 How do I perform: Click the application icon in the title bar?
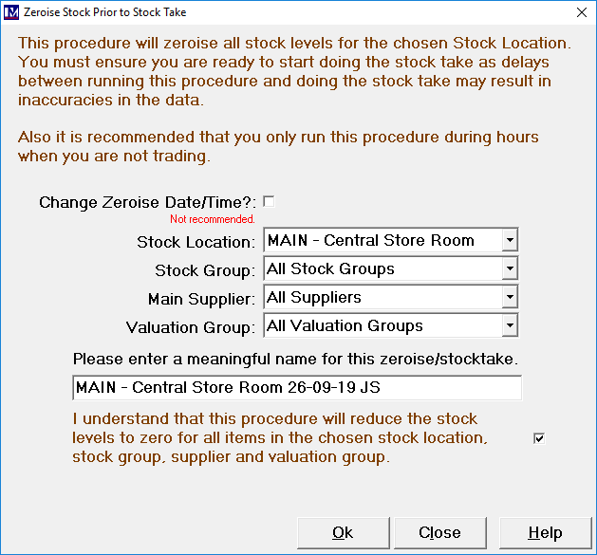[x=11, y=12]
